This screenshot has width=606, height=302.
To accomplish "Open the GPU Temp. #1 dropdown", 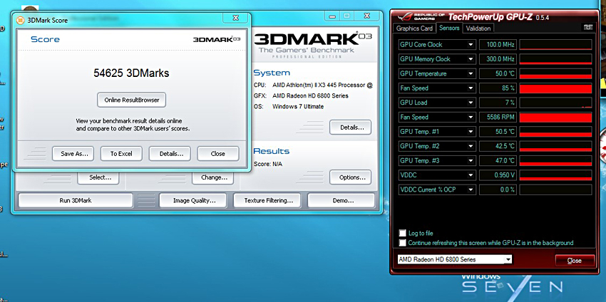I will (471, 132).
